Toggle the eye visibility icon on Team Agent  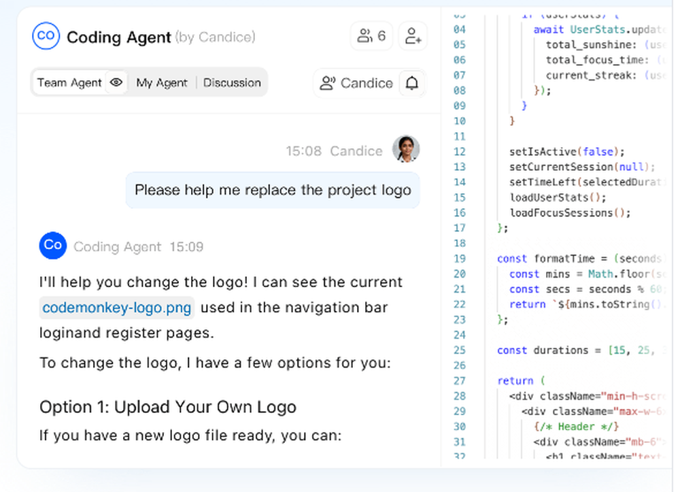click(x=116, y=82)
